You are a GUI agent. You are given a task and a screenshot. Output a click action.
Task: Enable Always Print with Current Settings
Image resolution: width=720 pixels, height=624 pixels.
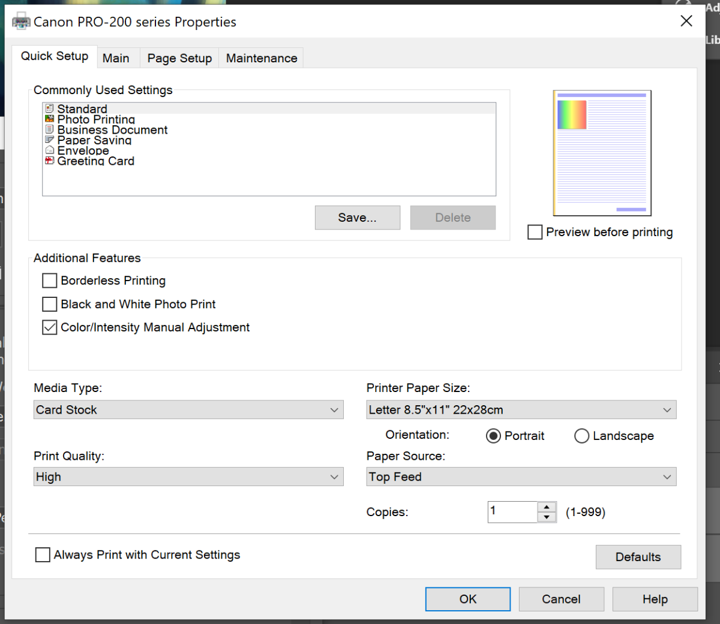tap(43, 554)
